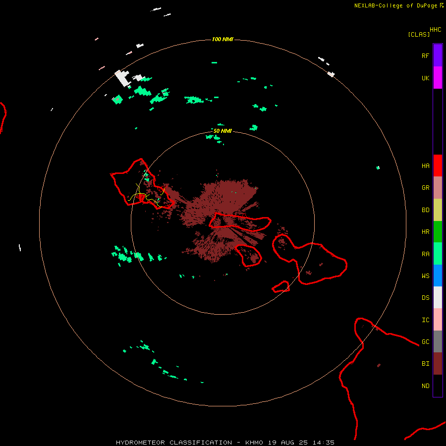Click the BI brown legend swatch
The image size is (446, 446).
[x=438, y=364]
